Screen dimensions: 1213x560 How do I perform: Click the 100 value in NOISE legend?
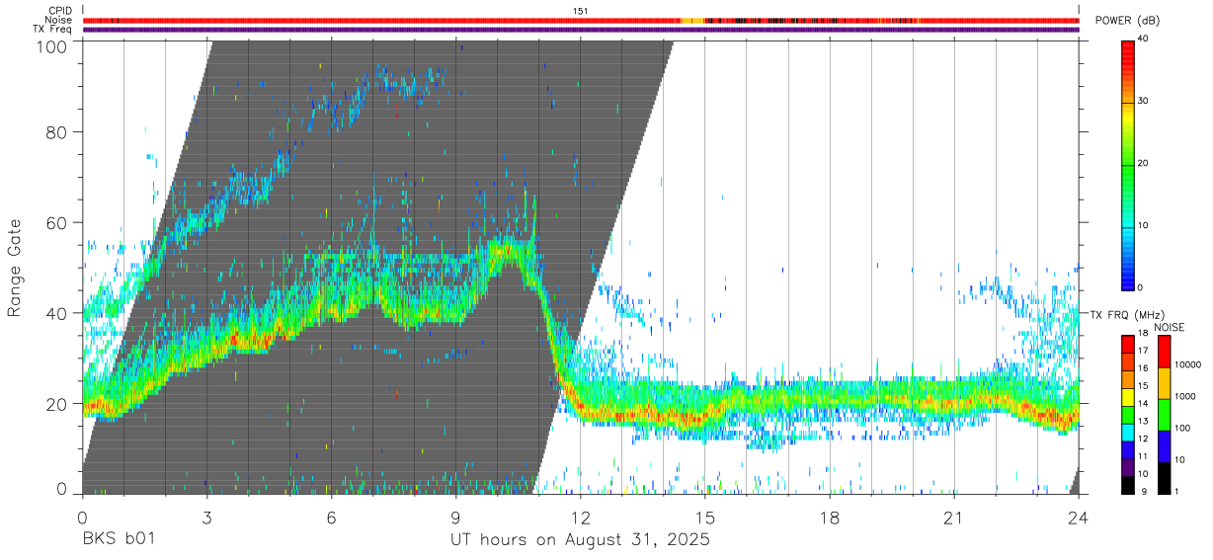1183,428
